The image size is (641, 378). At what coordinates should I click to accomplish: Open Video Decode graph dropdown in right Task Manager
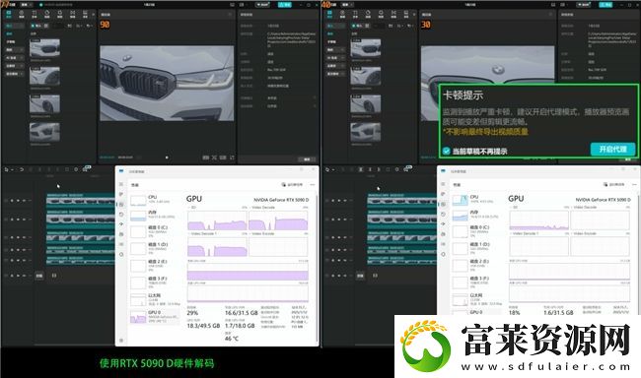click(584, 208)
